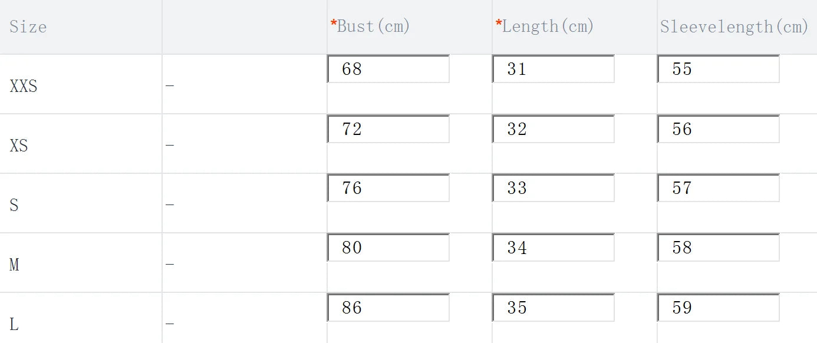Select the M row Length field
Viewport: 817px width, 343px height.
coord(553,248)
